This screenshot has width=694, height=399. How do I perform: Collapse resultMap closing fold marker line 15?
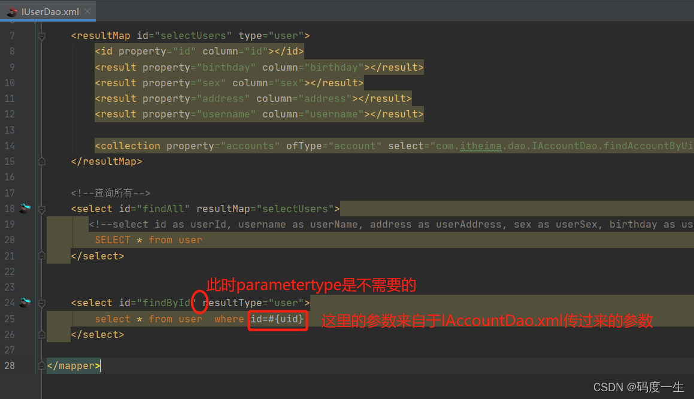pyautogui.click(x=41, y=161)
